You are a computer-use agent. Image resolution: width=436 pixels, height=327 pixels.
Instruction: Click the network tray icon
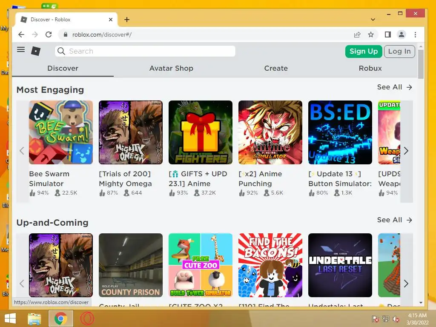386,319
